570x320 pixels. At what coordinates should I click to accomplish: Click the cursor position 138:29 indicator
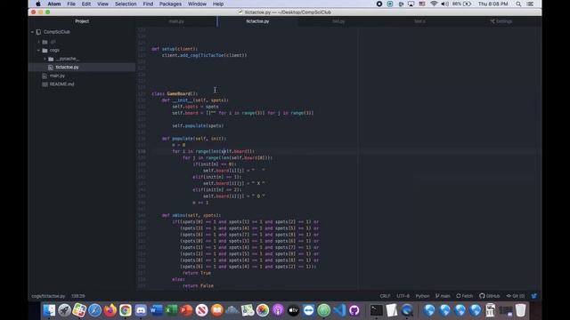point(77,296)
